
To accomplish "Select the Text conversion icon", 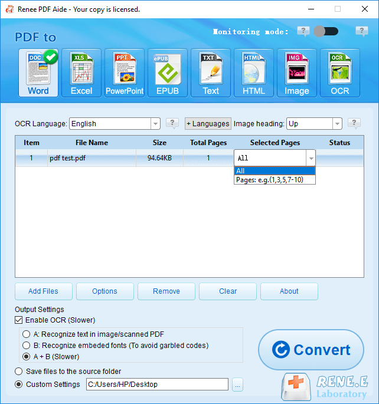I will 211,73.
